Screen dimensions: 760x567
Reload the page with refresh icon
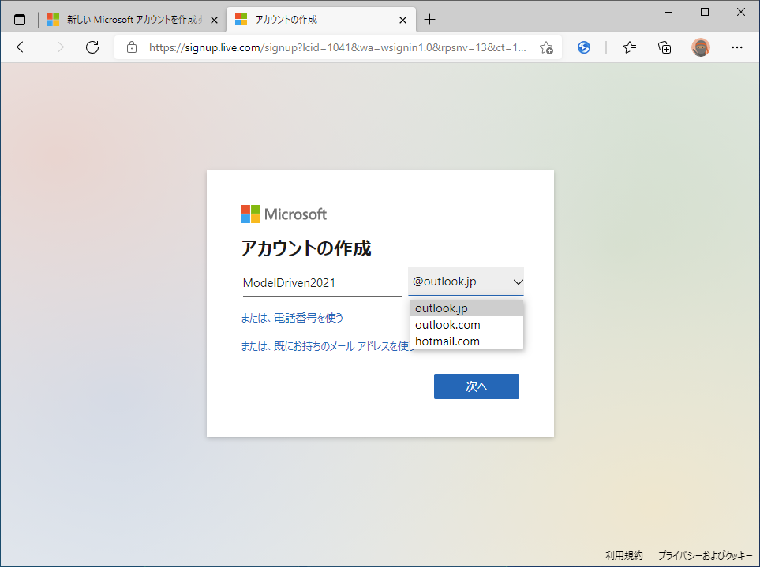coord(92,47)
